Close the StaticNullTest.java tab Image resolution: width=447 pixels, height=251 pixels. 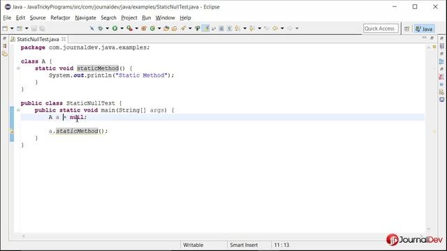point(64,39)
